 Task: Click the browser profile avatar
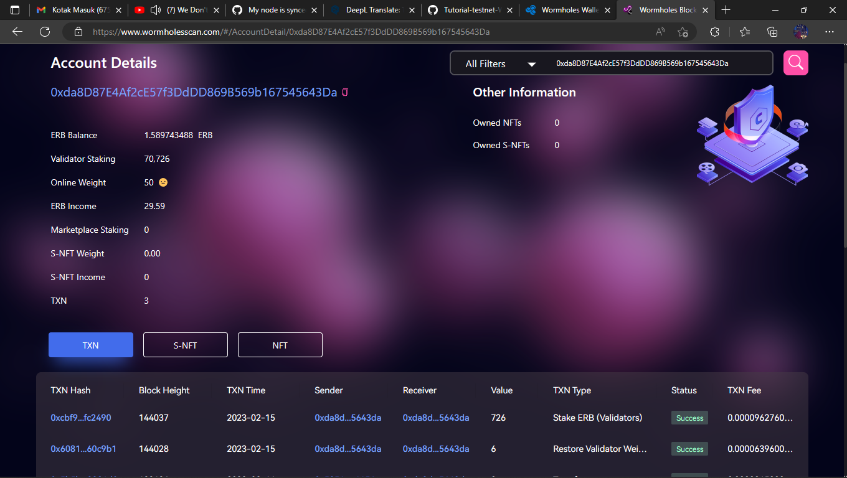[801, 31]
